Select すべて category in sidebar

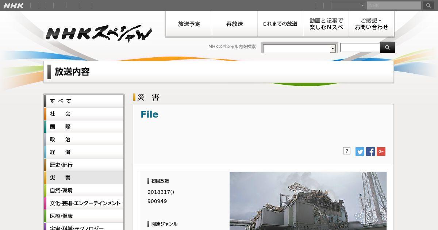[84, 101]
